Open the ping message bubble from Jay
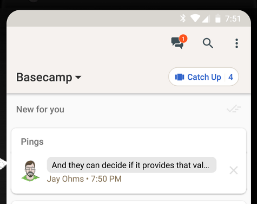Image resolution: width=257 pixels, height=204 pixels. pyautogui.click(x=131, y=165)
